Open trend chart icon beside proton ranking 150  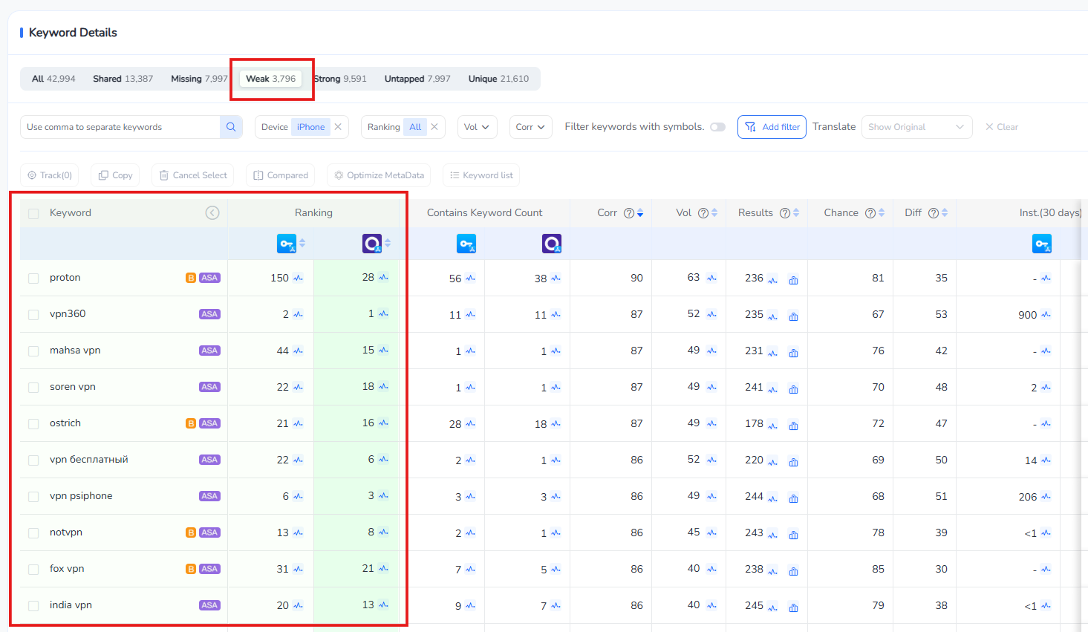coord(299,278)
